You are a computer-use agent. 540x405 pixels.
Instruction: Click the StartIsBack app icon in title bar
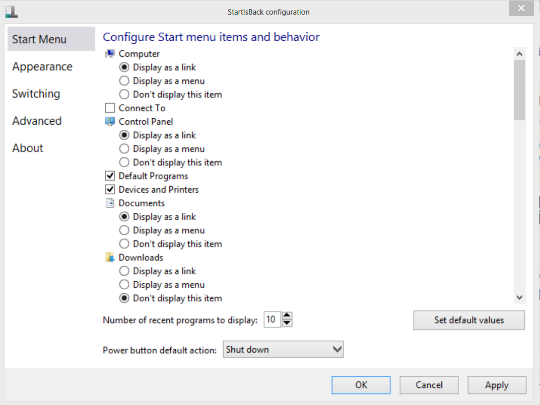tap(12, 12)
